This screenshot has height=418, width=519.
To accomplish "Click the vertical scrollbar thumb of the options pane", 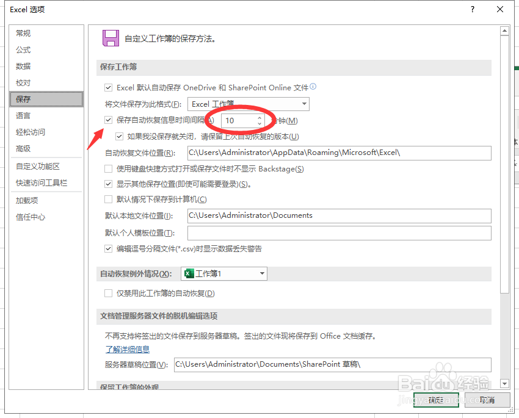I will [x=504, y=164].
